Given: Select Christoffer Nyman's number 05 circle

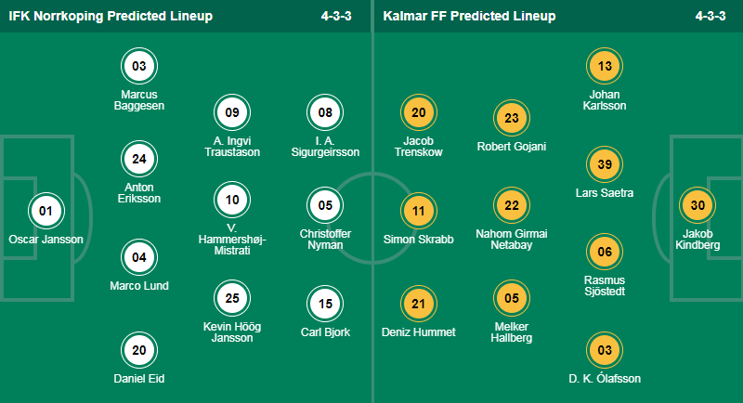Looking at the screenshot, I should click(x=324, y=205).
